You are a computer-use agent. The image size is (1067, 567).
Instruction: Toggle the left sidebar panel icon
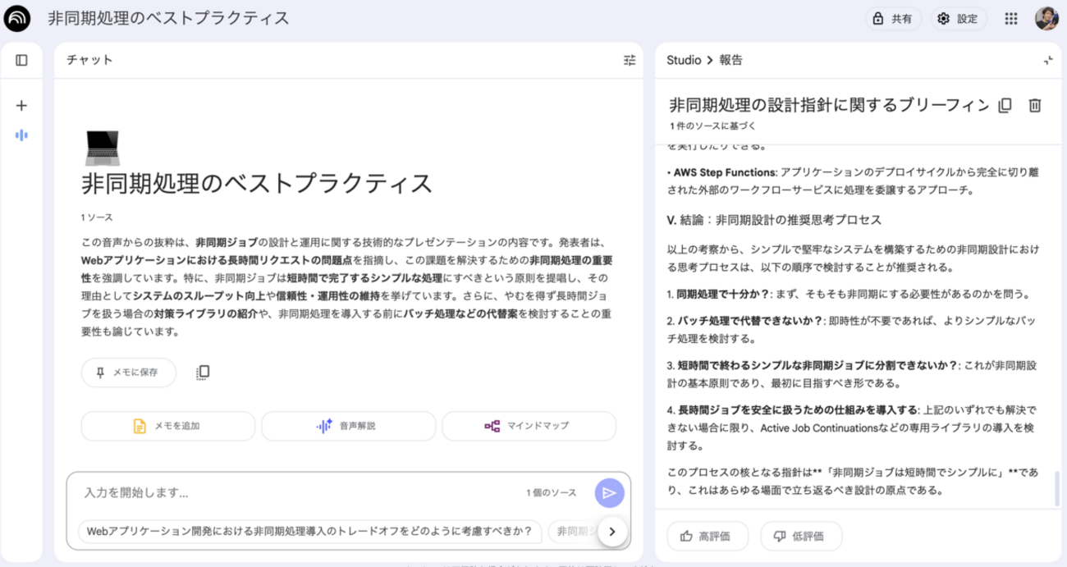point(22,60)
